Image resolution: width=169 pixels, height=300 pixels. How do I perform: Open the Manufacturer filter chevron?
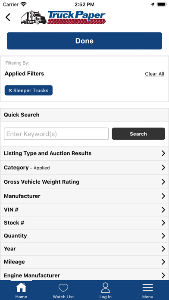(163, 196)
